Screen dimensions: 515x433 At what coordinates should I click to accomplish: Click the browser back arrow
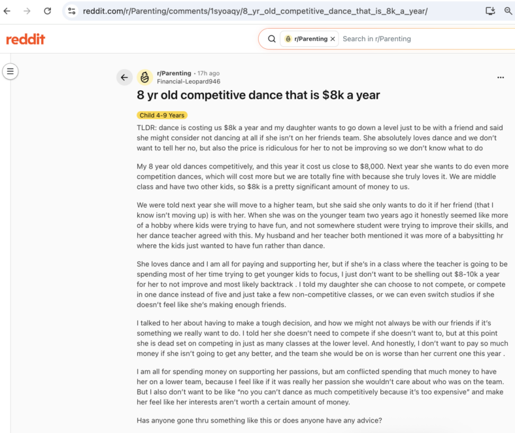click(7, 11)
